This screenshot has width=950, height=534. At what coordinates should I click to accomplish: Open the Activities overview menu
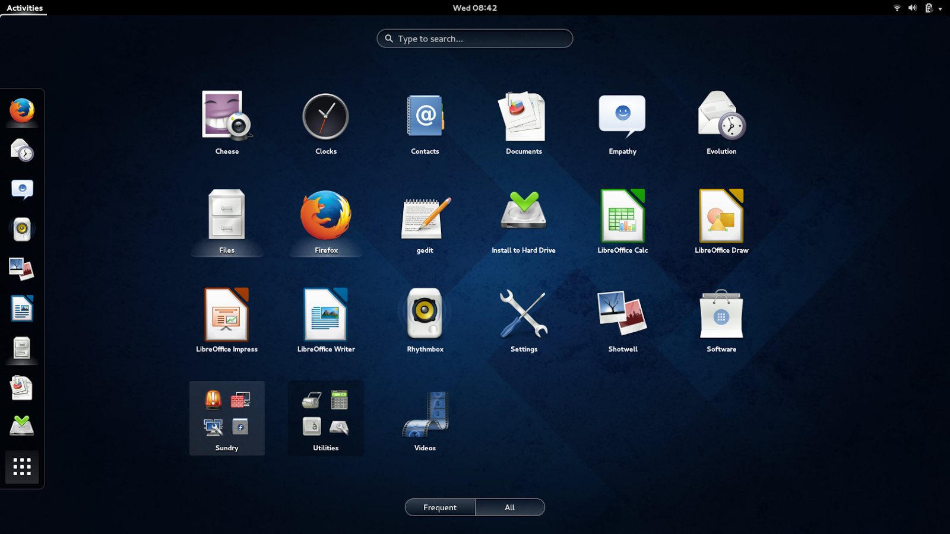[23, 8]
